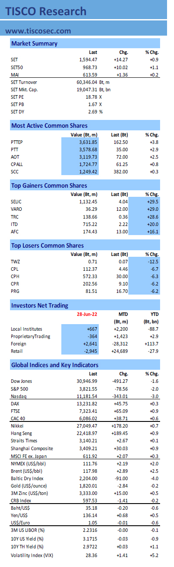Click the AOT stock ticker label
Image resolution: width=174 pixels, height=567 pixels.
pyautogui.click(x=15, y=157)
